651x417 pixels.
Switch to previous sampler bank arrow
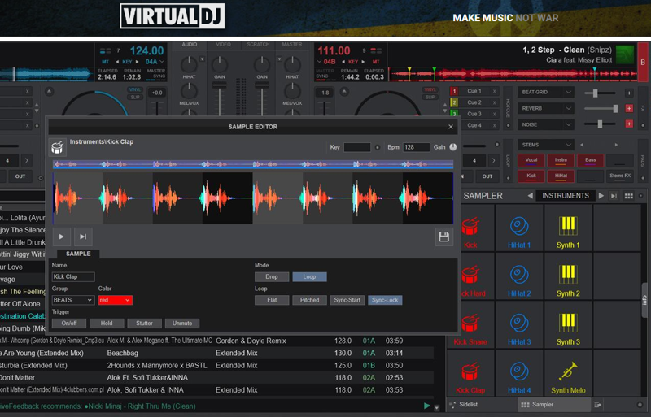pyautogui.click(x=531, y=195)
